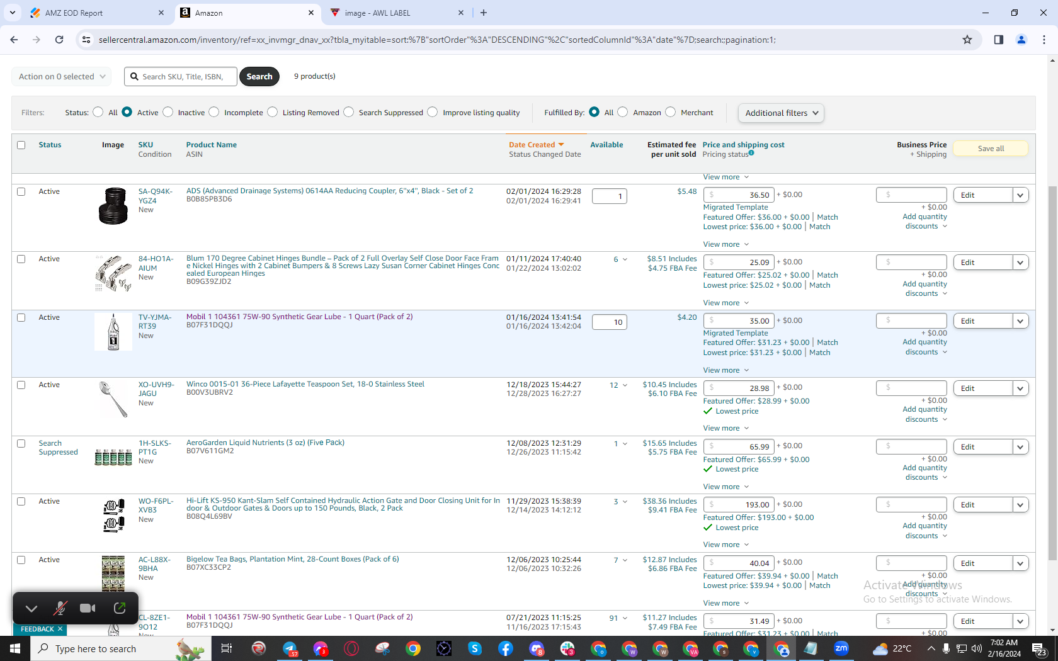The image size is (1058, 661).
Task: Open Edit dropdown arrow for Bigelow Tea Bags
Action: (x=1020, y=563)
